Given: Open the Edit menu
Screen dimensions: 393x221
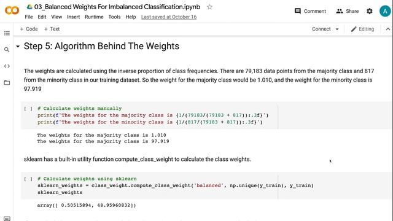Looking at the screenshot, I should click(42, 17).
